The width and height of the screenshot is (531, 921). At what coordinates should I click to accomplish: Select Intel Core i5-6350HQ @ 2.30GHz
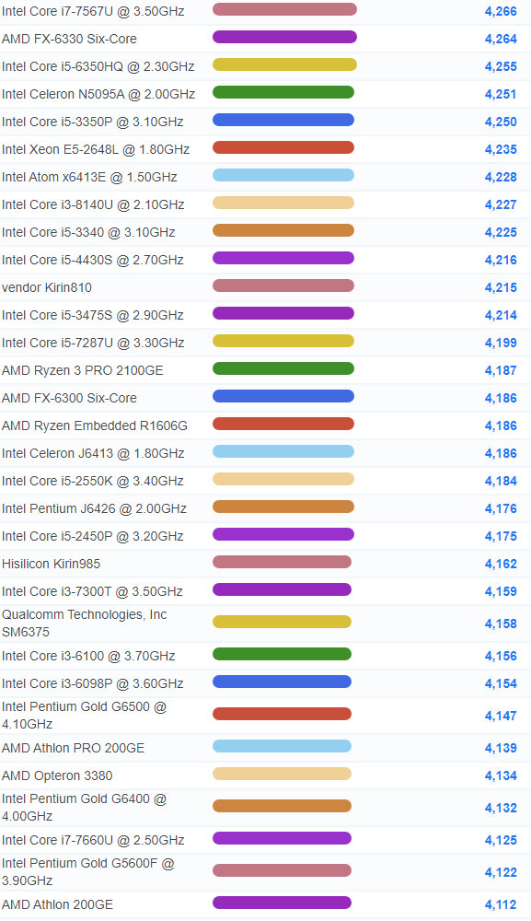click(98, 66)
